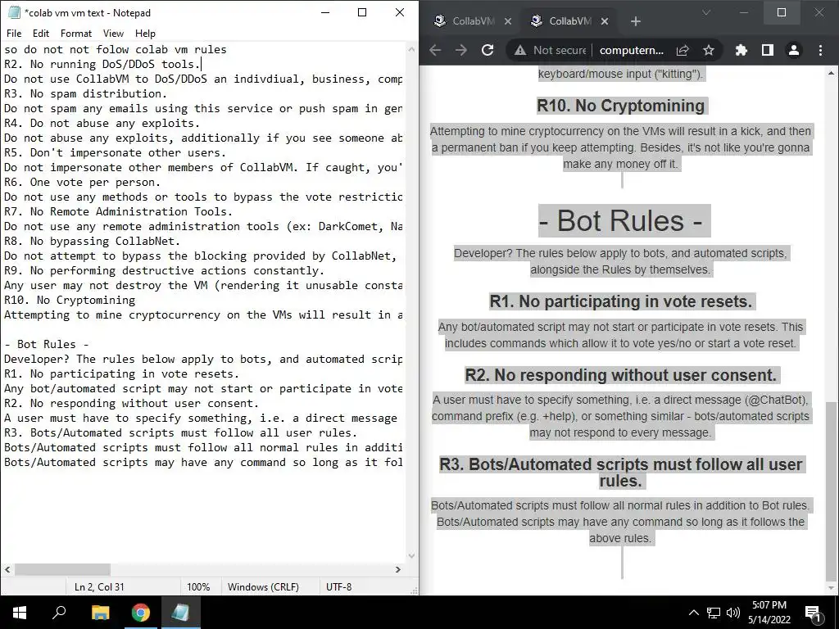Viewport: 839px width, 629px height.
Task: Click 'R1. No participating in vote resets.' heading
Action: click(621, 301)
